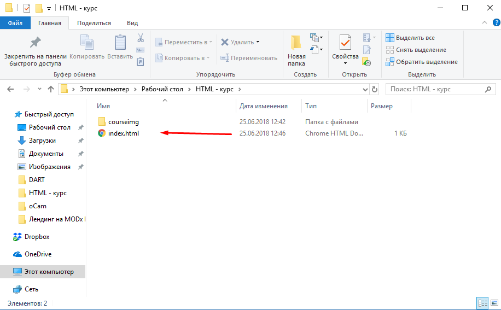Viewport: 501px width, 310px height.
Task: Collapse the ribbon with chevron
Action: (x=485, y=22)
